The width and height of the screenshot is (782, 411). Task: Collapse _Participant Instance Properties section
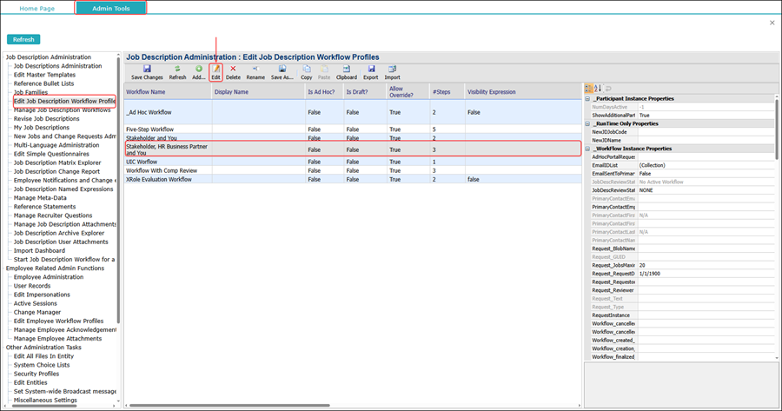588,99
